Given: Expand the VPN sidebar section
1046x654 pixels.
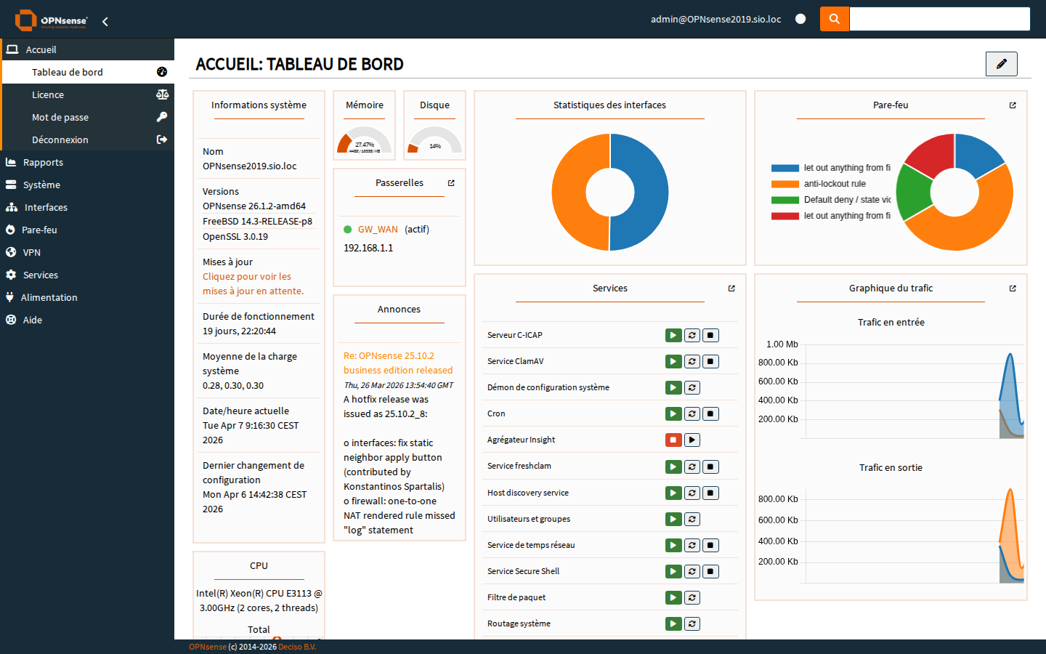Looking at the screenshot, I should click(87, 252).
